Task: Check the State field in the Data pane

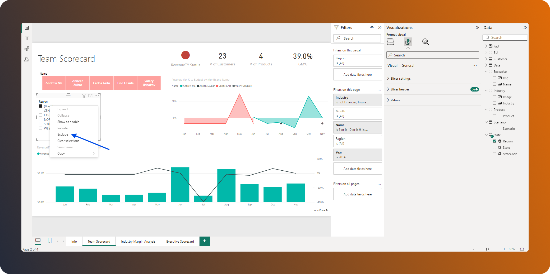Action: (495, 147)
